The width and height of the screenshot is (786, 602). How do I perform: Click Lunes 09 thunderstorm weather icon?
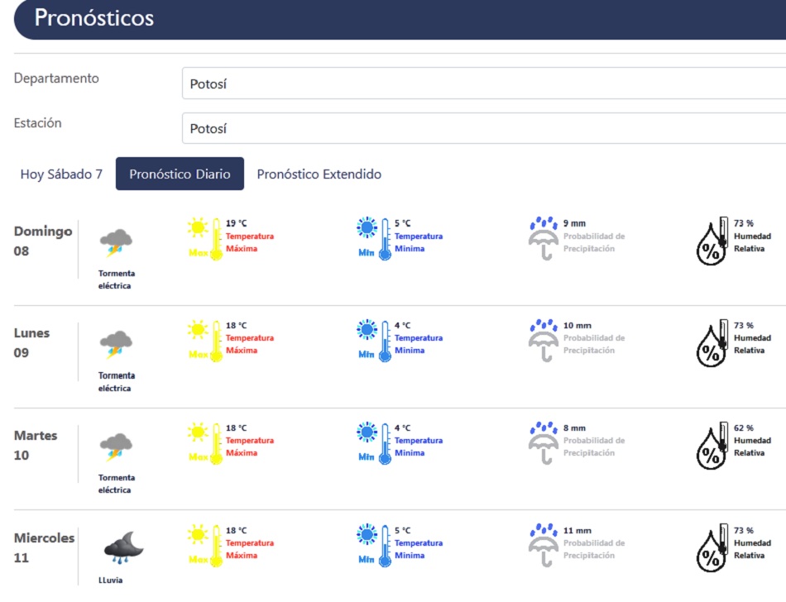116,345
